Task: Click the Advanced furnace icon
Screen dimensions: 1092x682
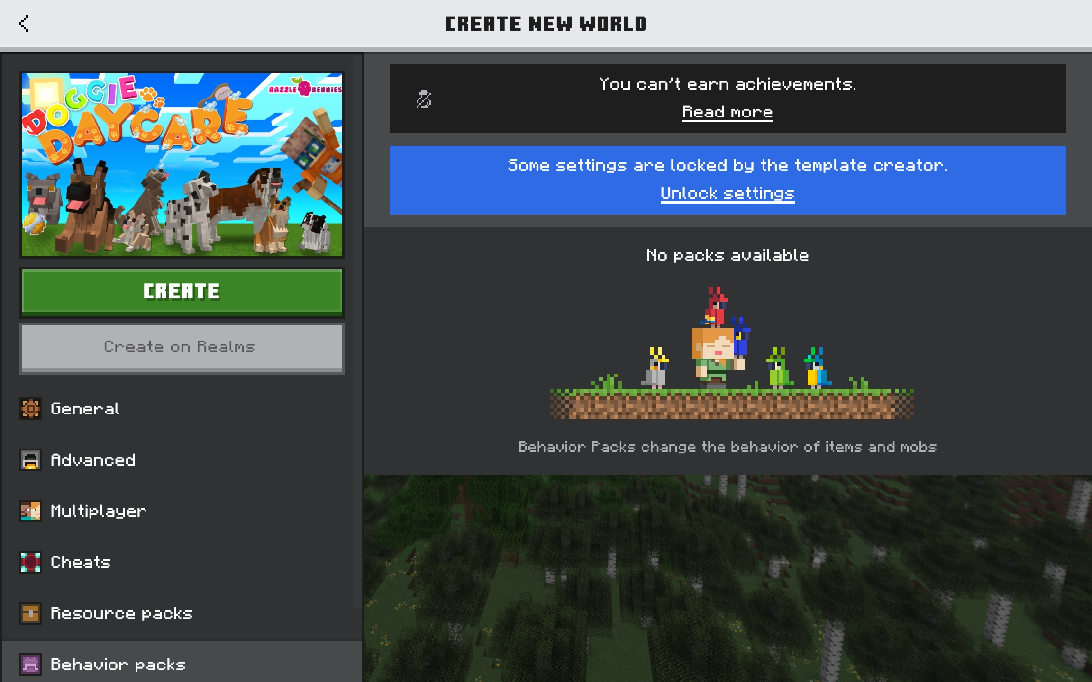Action: [x=31, y=459]
